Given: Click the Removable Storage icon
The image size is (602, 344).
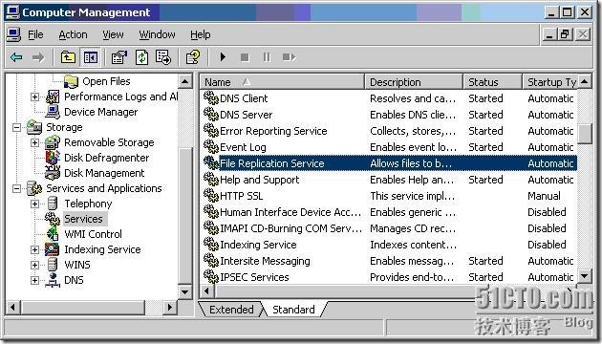Looking at the screenshot, I should [x=53, y=142].
